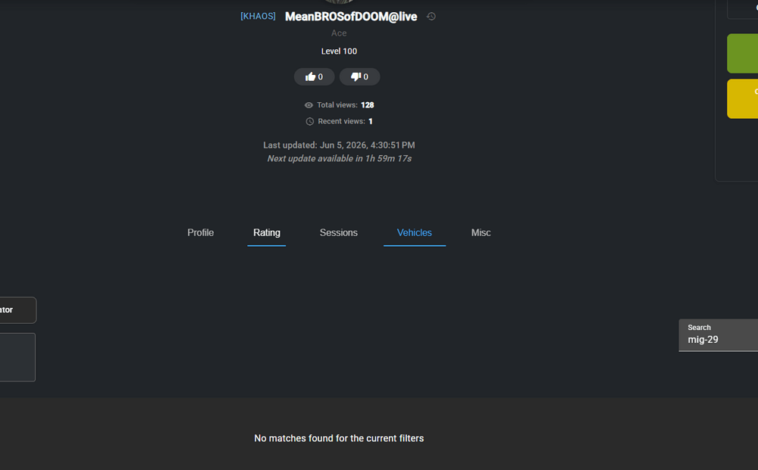Click the Ace title text
The height and width of the screenshot is (470, 758).
pos(339,33)
